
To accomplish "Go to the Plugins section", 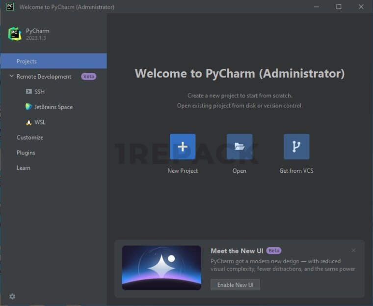I will 26,153.
